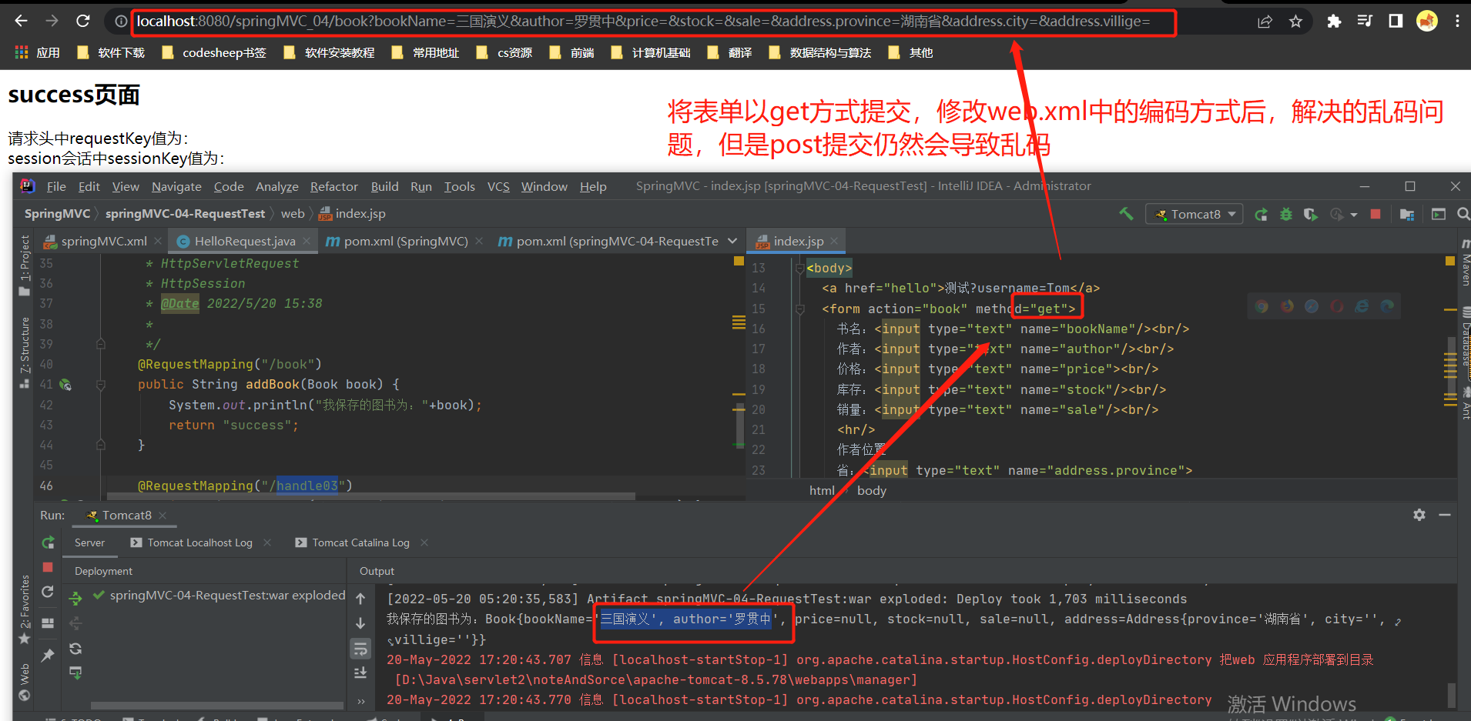Close the index.jsp editor tab

point(834,242)
